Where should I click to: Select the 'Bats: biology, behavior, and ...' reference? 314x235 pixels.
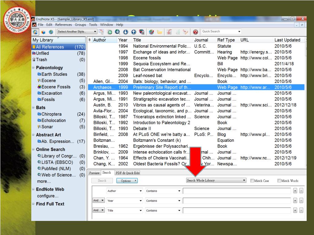click(196, 81)
